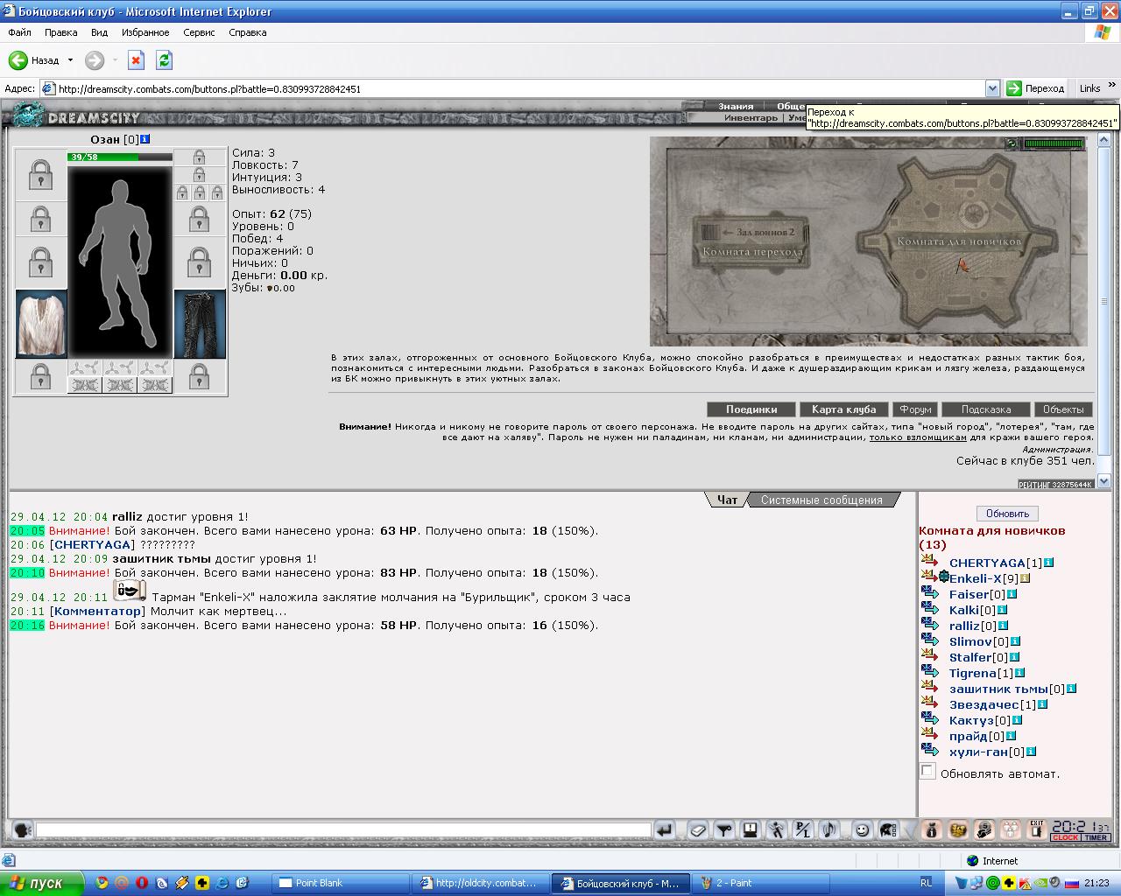
Task: Click the Объекты button
Action: pos(1063,409)
